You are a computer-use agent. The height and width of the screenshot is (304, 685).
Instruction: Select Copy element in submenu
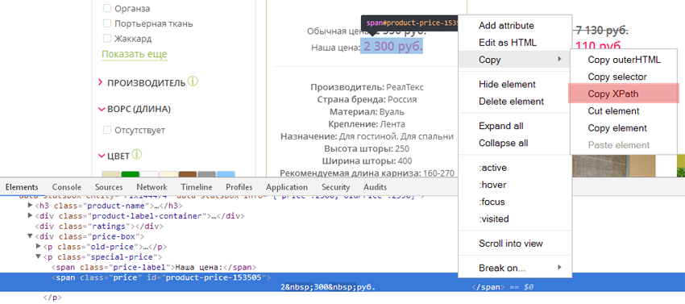point(617,127)
